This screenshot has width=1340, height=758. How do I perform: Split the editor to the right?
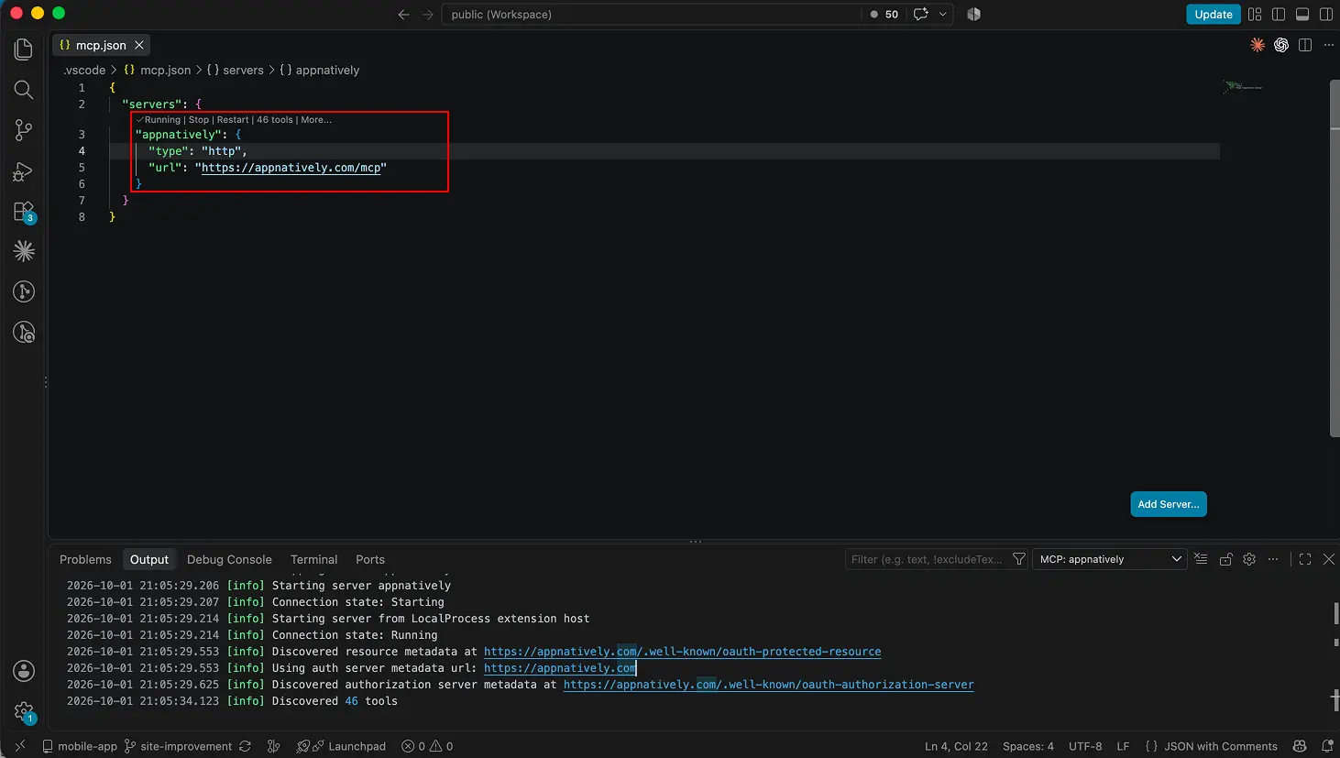(1305, 45)
